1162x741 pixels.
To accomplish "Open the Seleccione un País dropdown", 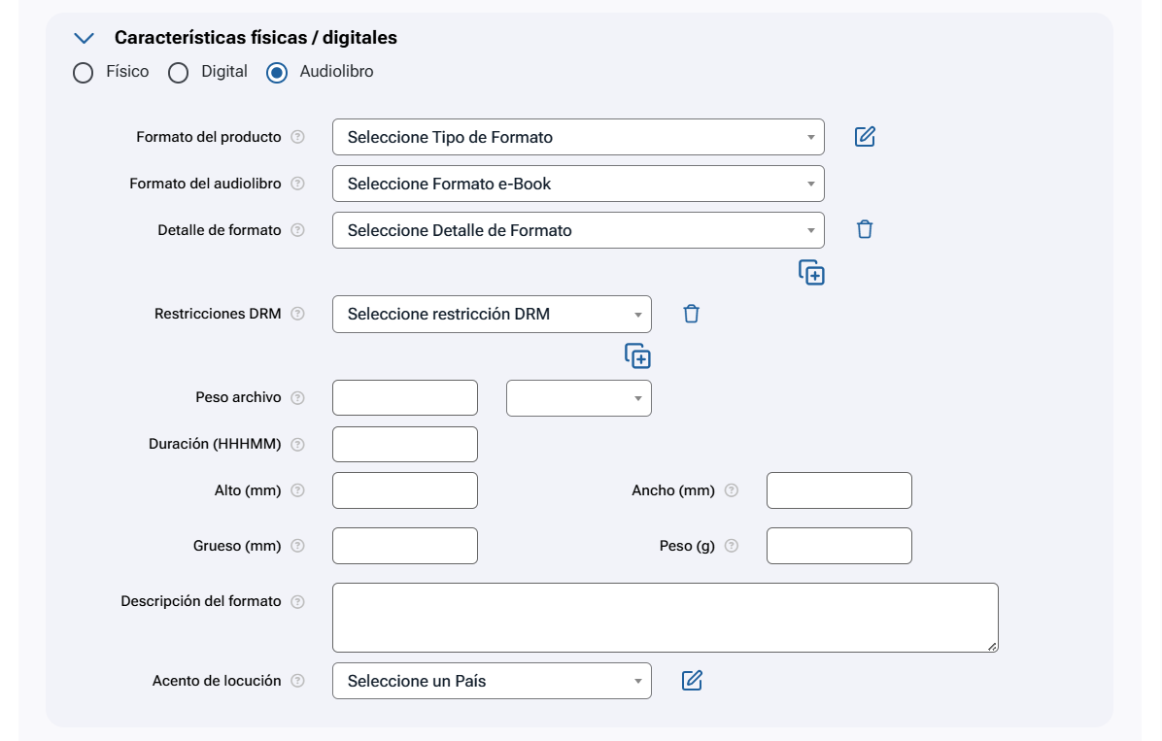I will click(x=492, y=681).
